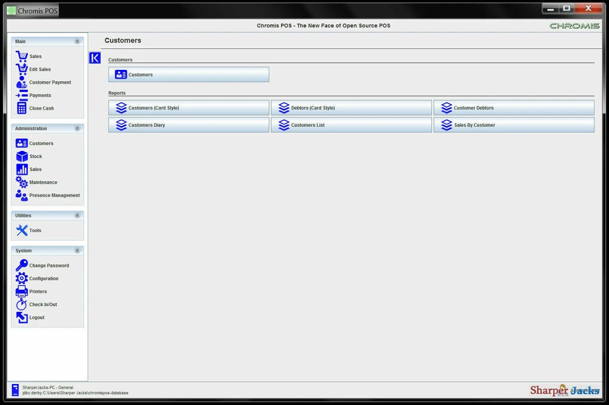Open Presence Management from the sidebar
609x405 pixels.
pyautogui.click(x=21, y=195)
